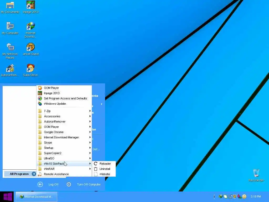Expand the Accessories submenu arrow
269x202 pixels.
[x=90, y=116]
